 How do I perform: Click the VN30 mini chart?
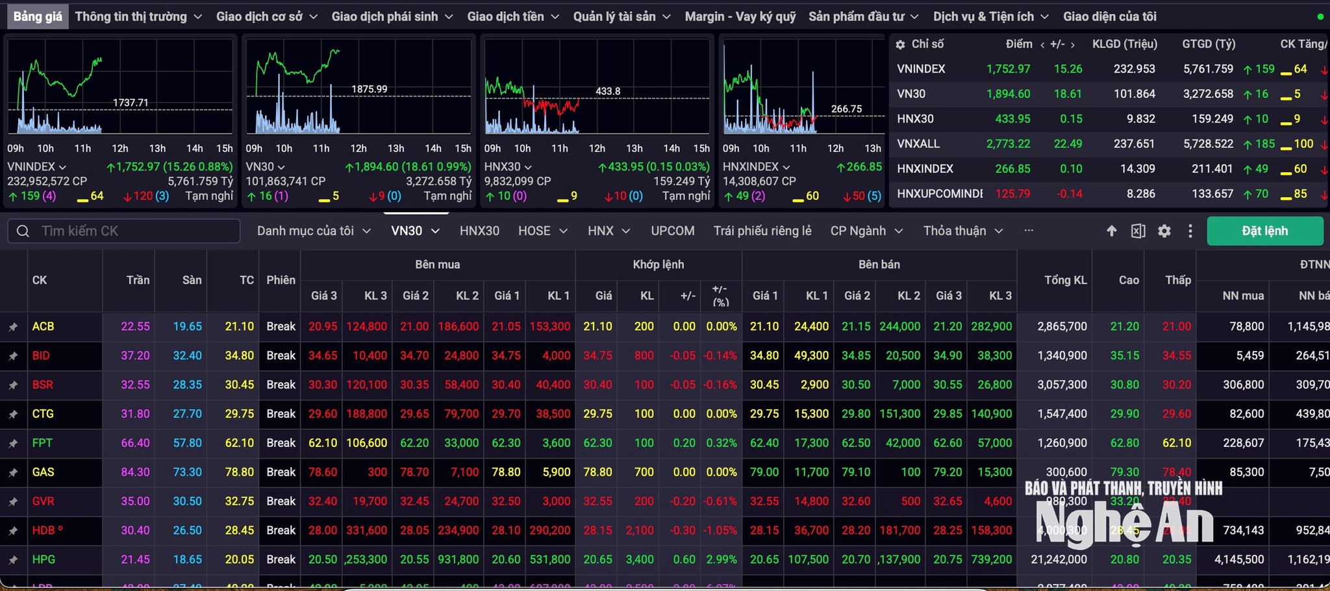click(358, 86)
